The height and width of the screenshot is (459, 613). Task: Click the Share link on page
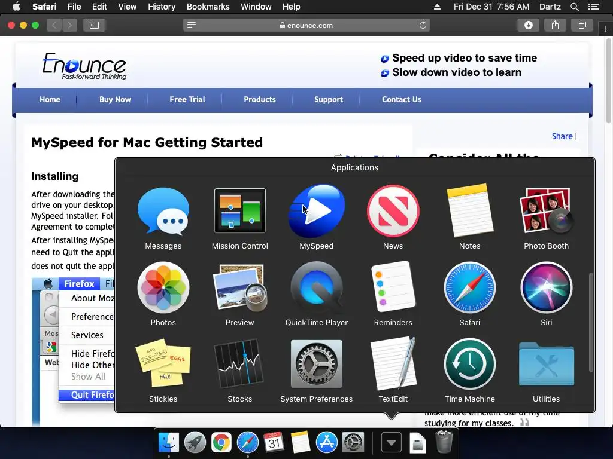coord(562,136)
